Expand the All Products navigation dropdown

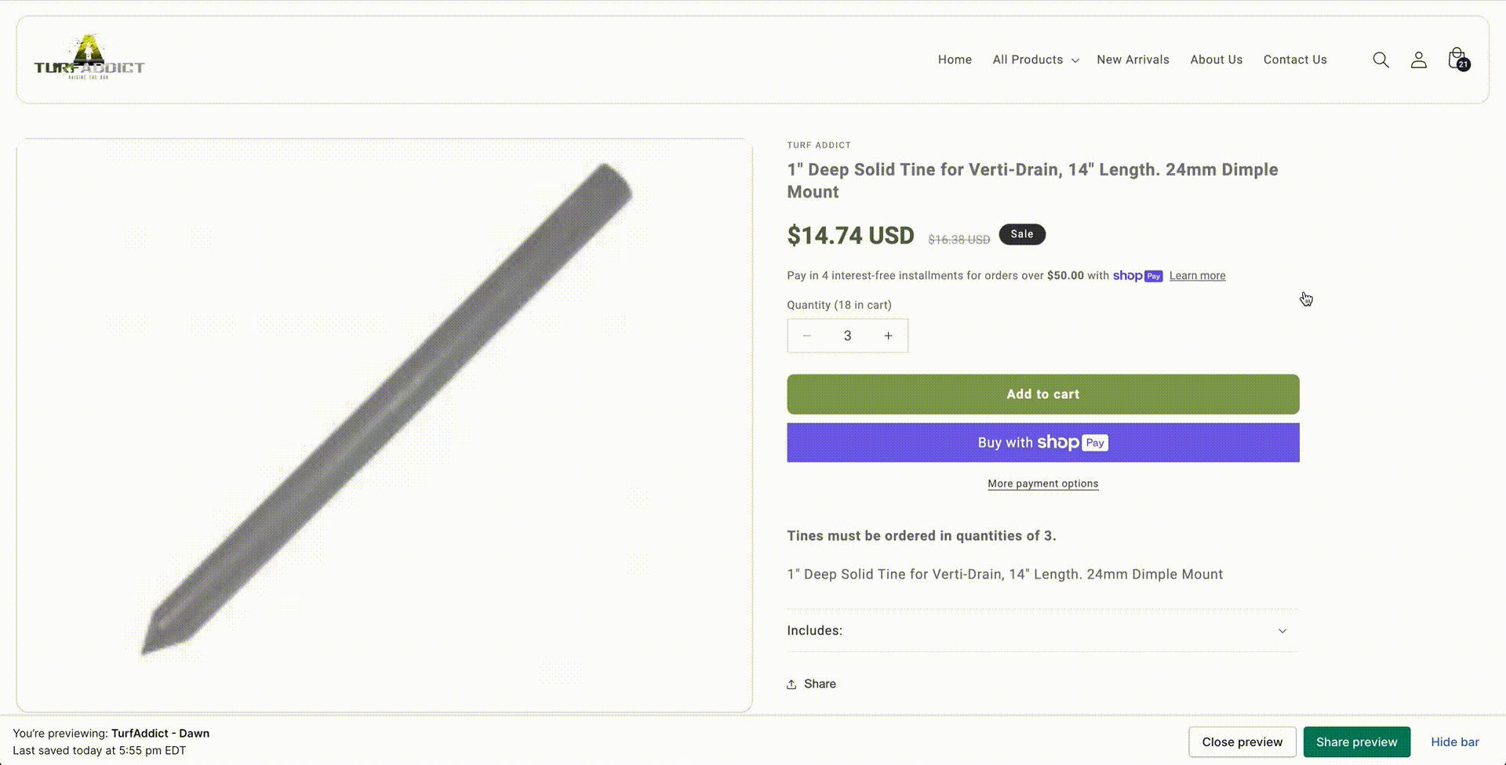[x=1034, y=60]
